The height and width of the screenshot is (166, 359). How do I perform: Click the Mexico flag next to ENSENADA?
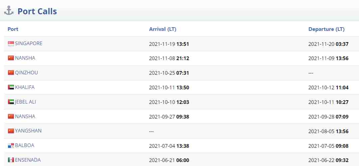(x=11, y=160)
